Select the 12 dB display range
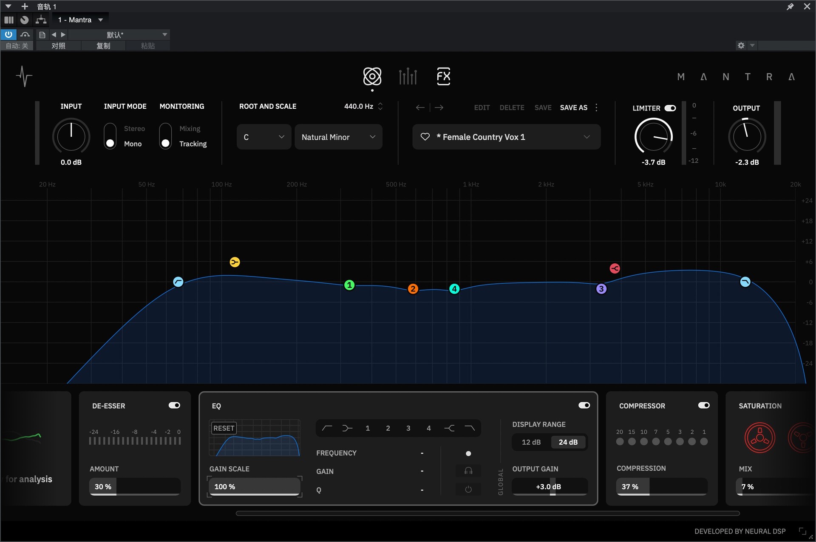 point(531,442)
